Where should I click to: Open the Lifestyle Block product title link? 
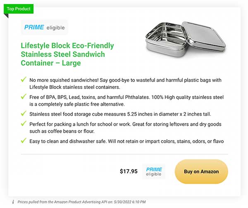click(67, 54)
